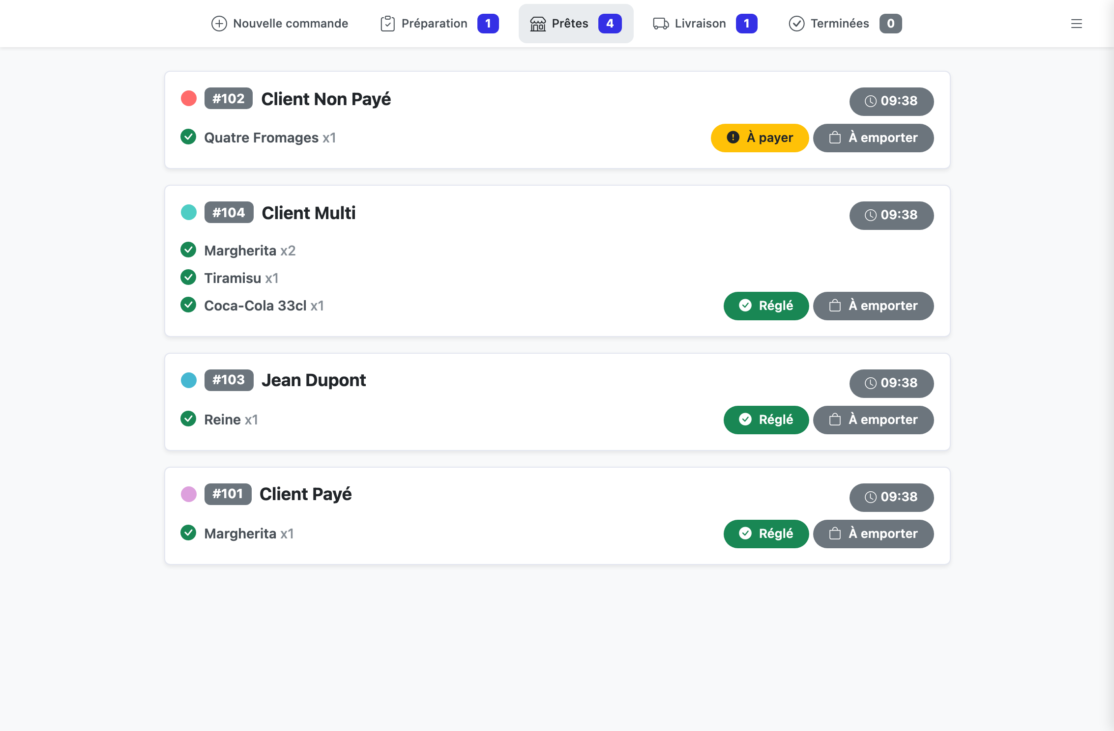Image resolution: width=1114 pixels, height=731 pixels.
Task: Click Réglé badge on Jean Dupont order
Action: [x=766, y=420]
